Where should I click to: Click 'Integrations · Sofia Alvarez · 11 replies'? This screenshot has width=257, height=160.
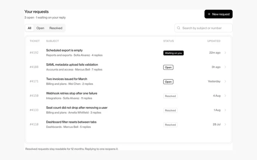[69, 98]
